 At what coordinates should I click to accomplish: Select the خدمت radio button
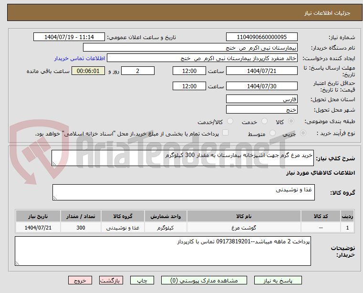[x=264, y=121]
